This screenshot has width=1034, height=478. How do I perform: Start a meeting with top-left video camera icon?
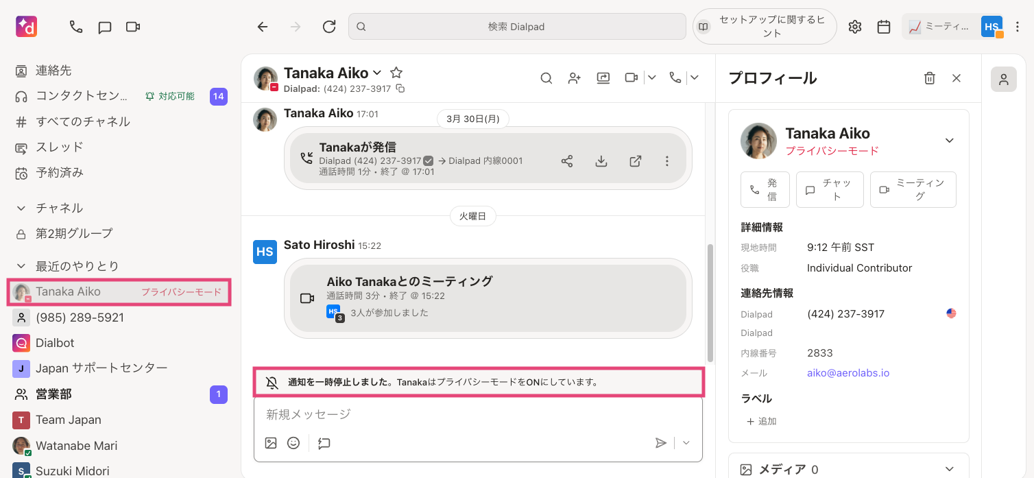coord(133,27)
